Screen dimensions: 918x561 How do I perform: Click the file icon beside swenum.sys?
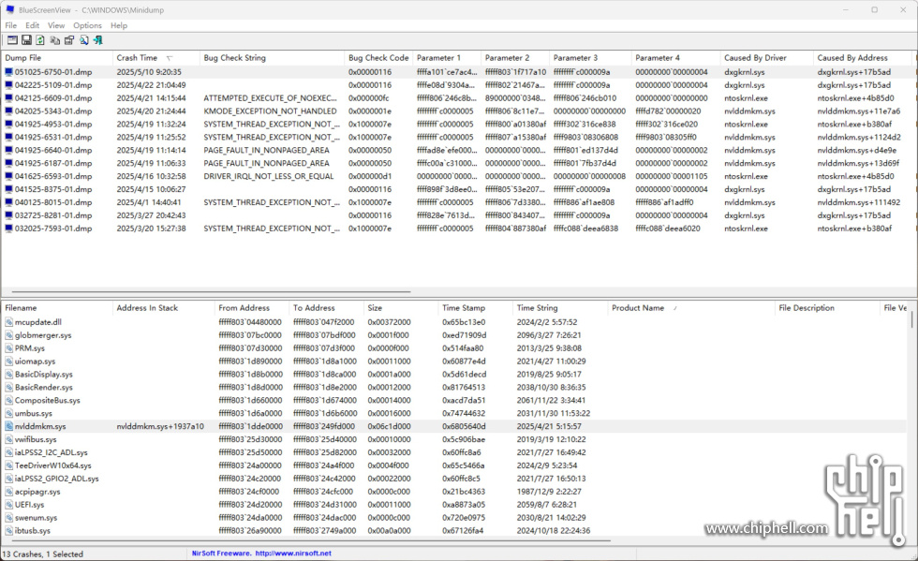8,518
